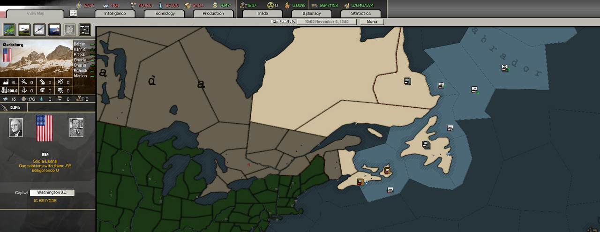This screenshot has height=232, width=600.
Task: Click the Menu button
Action: [372, 22]
